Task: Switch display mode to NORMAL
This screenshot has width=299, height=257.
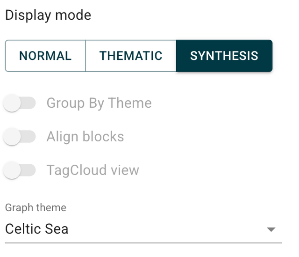Action: [x=45, y=56]
